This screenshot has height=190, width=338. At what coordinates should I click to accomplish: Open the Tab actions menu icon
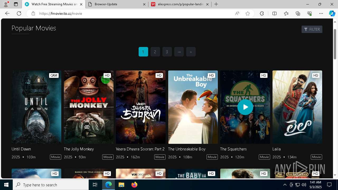[x=16, y=4]
